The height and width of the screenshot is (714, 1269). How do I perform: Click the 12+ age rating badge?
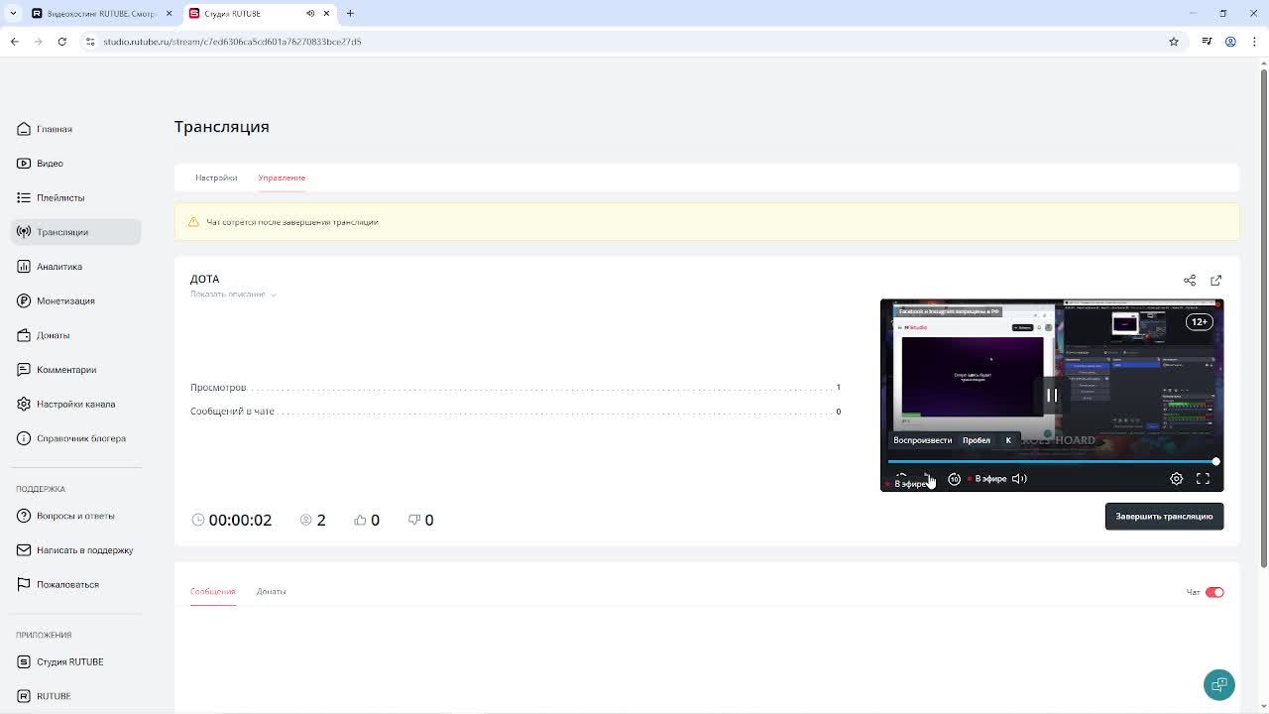click(x=1200, y=322)
